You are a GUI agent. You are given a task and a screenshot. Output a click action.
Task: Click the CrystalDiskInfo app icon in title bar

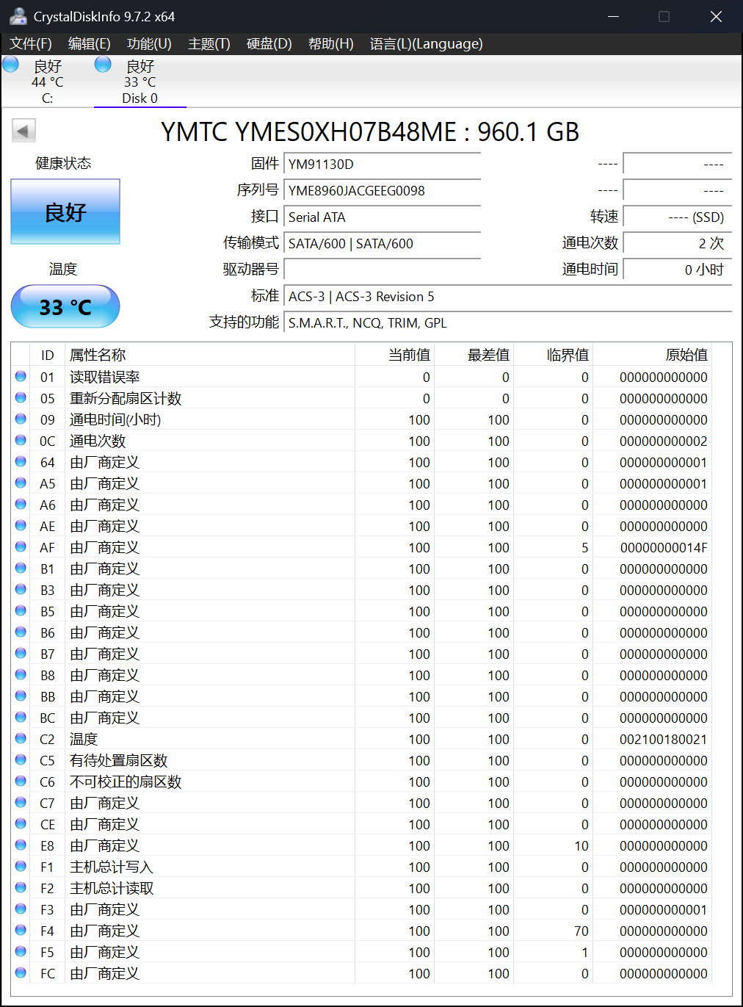click(18, 16)
